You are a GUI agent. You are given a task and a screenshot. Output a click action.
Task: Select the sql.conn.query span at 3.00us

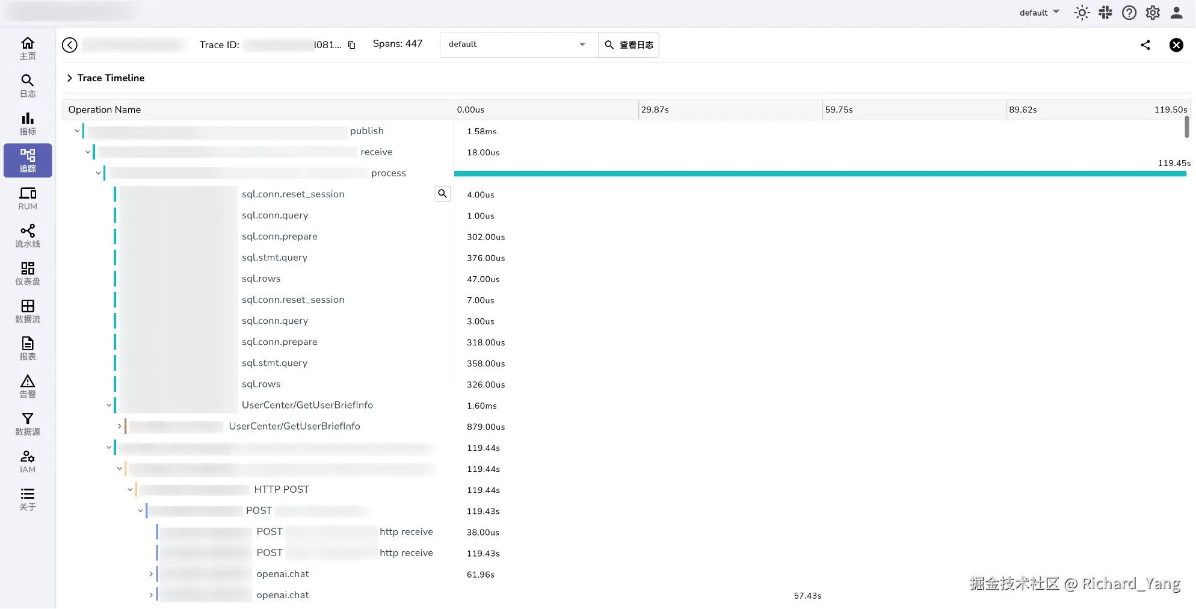275,321
